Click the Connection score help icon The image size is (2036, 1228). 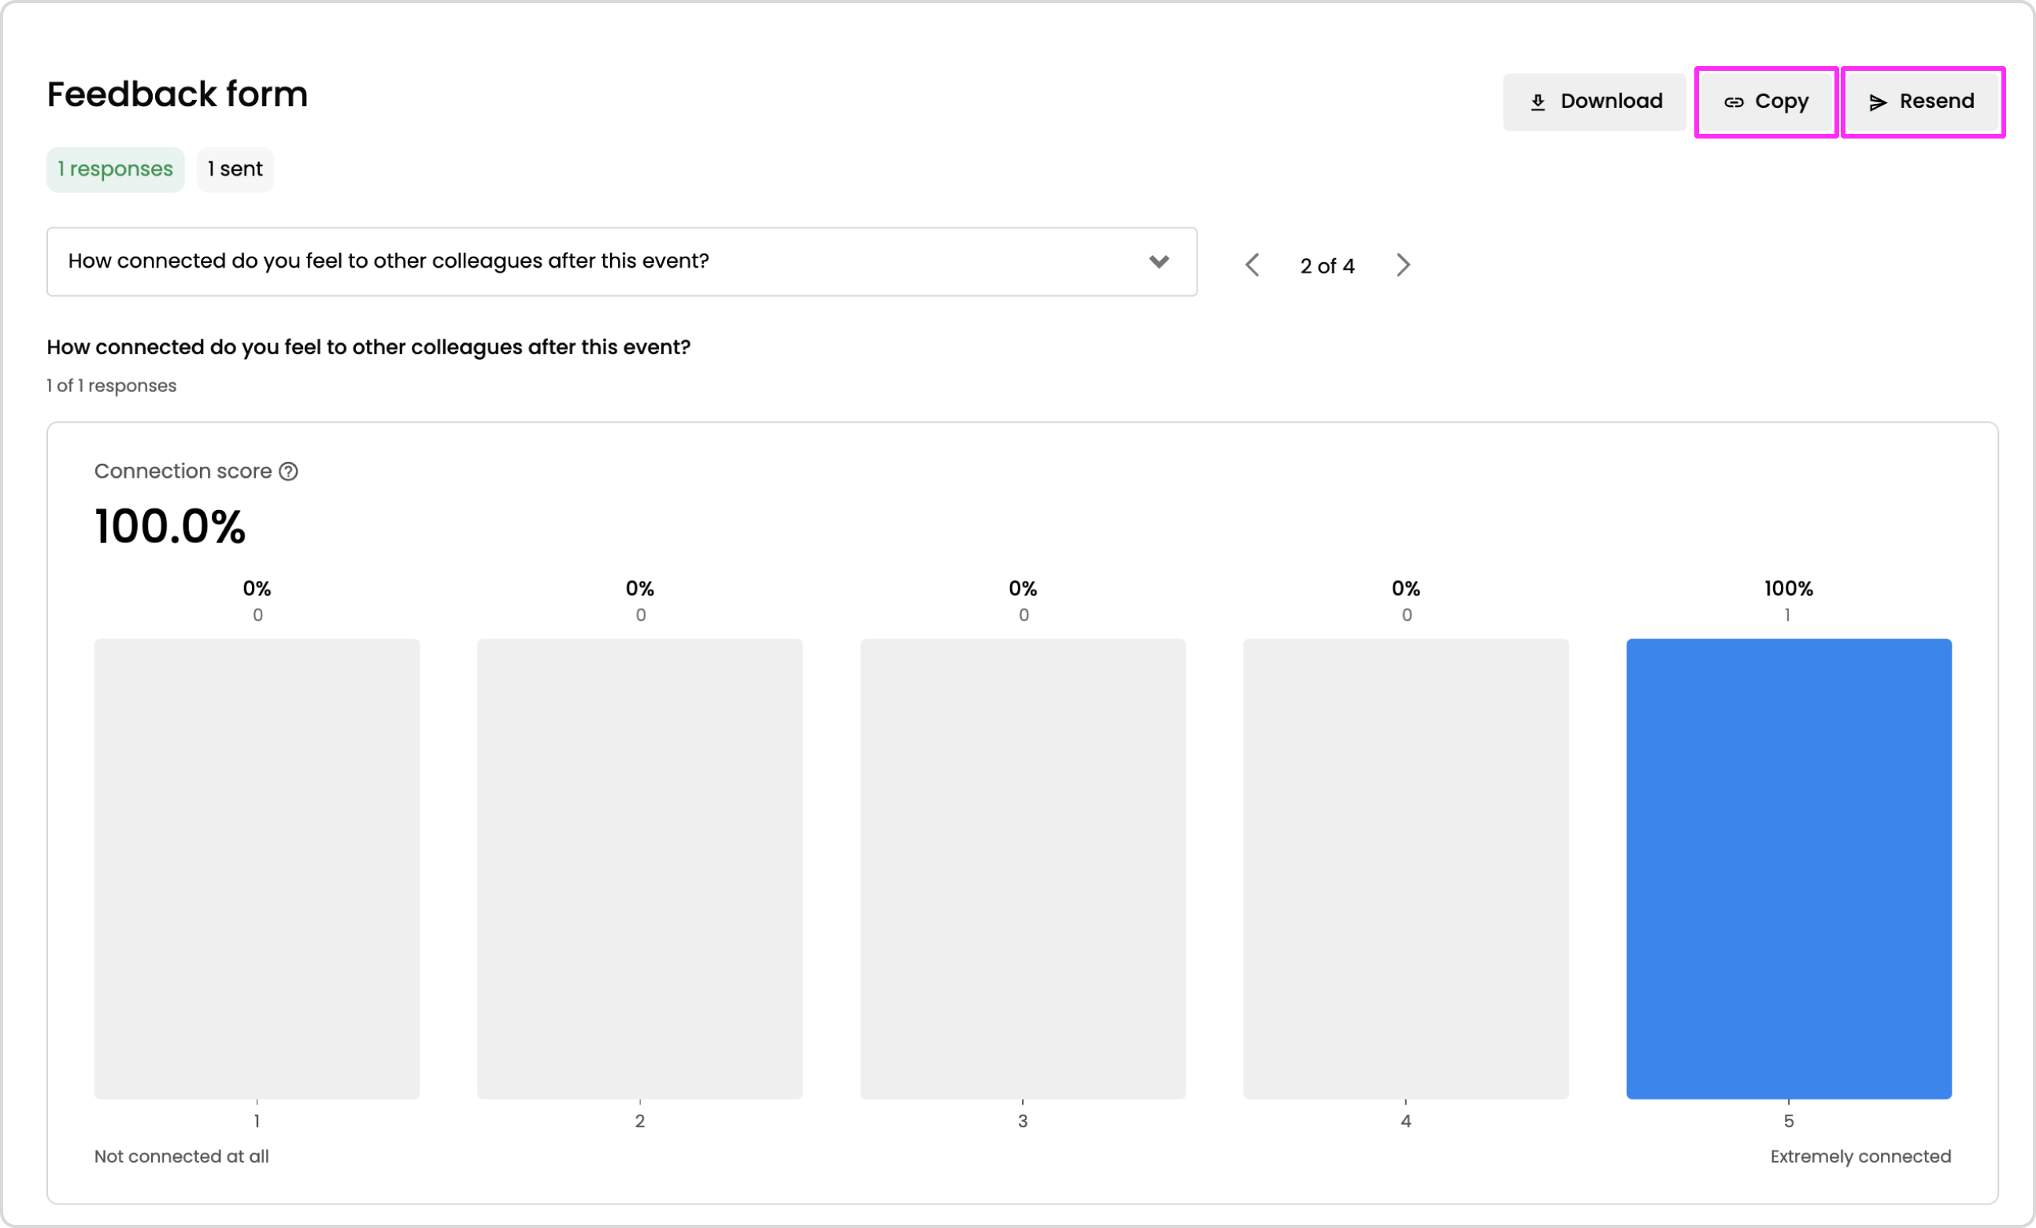[288, 472]
